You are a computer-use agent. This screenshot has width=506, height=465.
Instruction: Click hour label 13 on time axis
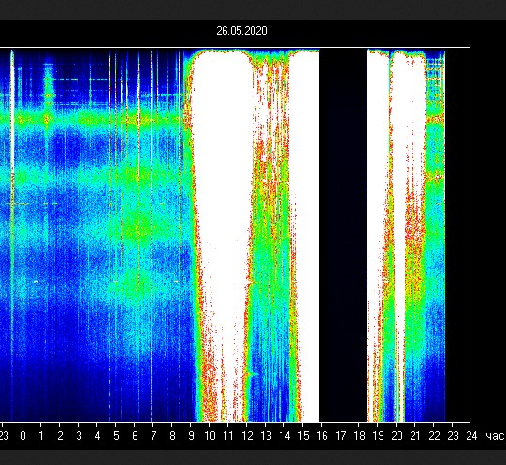pyautogui.click(x=266, y=436)
